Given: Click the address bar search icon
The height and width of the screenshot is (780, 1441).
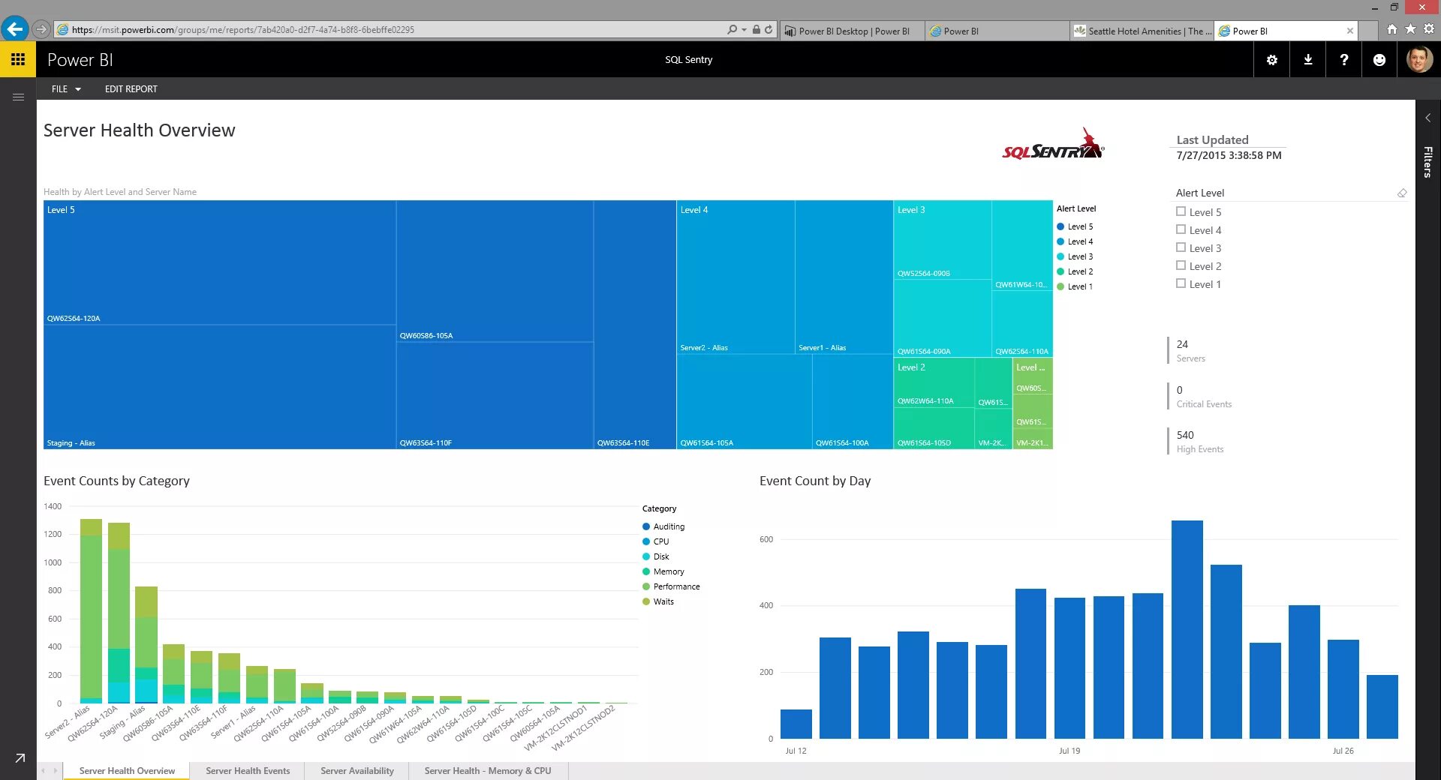Looking at the screenshot, I should tap(732, 30).
